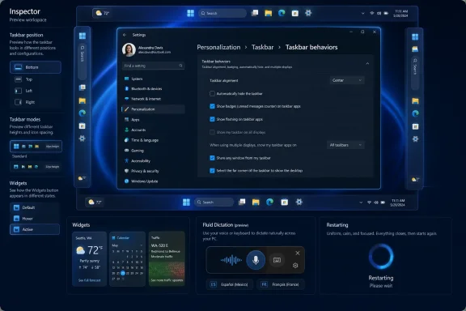This screenshot has height=311, width=466.
Task: Go back with the Settings window arrow
Action: click(x=125, y=35)
